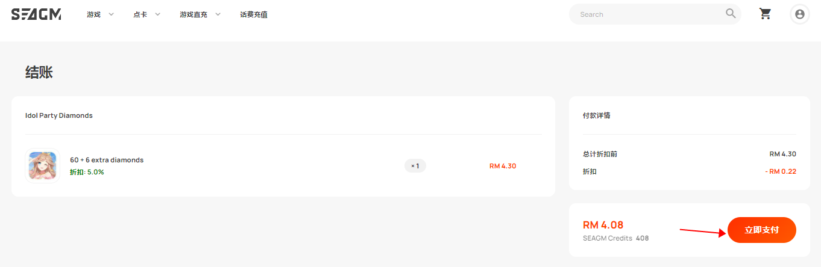This screenshot has height=267, width=821.
Task: Open the 游戏直充 menu item
Action: click(x=193, y=14)
